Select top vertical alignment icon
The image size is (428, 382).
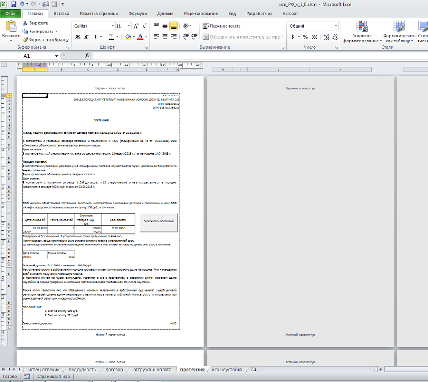(156, 26)
